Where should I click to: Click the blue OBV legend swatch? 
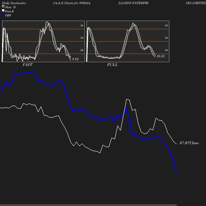[x=3, y=16]
